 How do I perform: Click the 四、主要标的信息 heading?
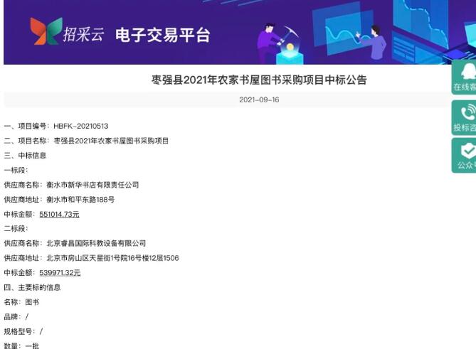[x=32, y=287]
